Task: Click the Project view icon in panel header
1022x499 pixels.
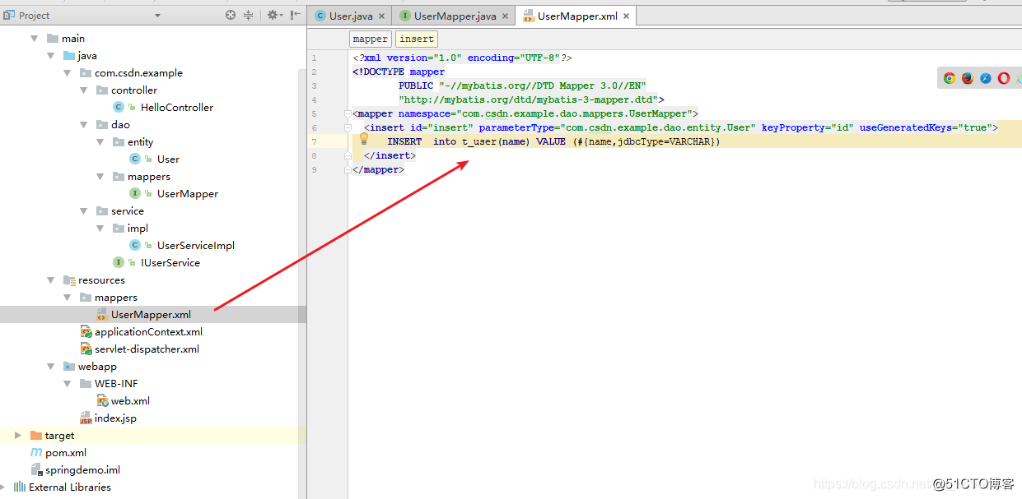Action: tap(8, 15)
